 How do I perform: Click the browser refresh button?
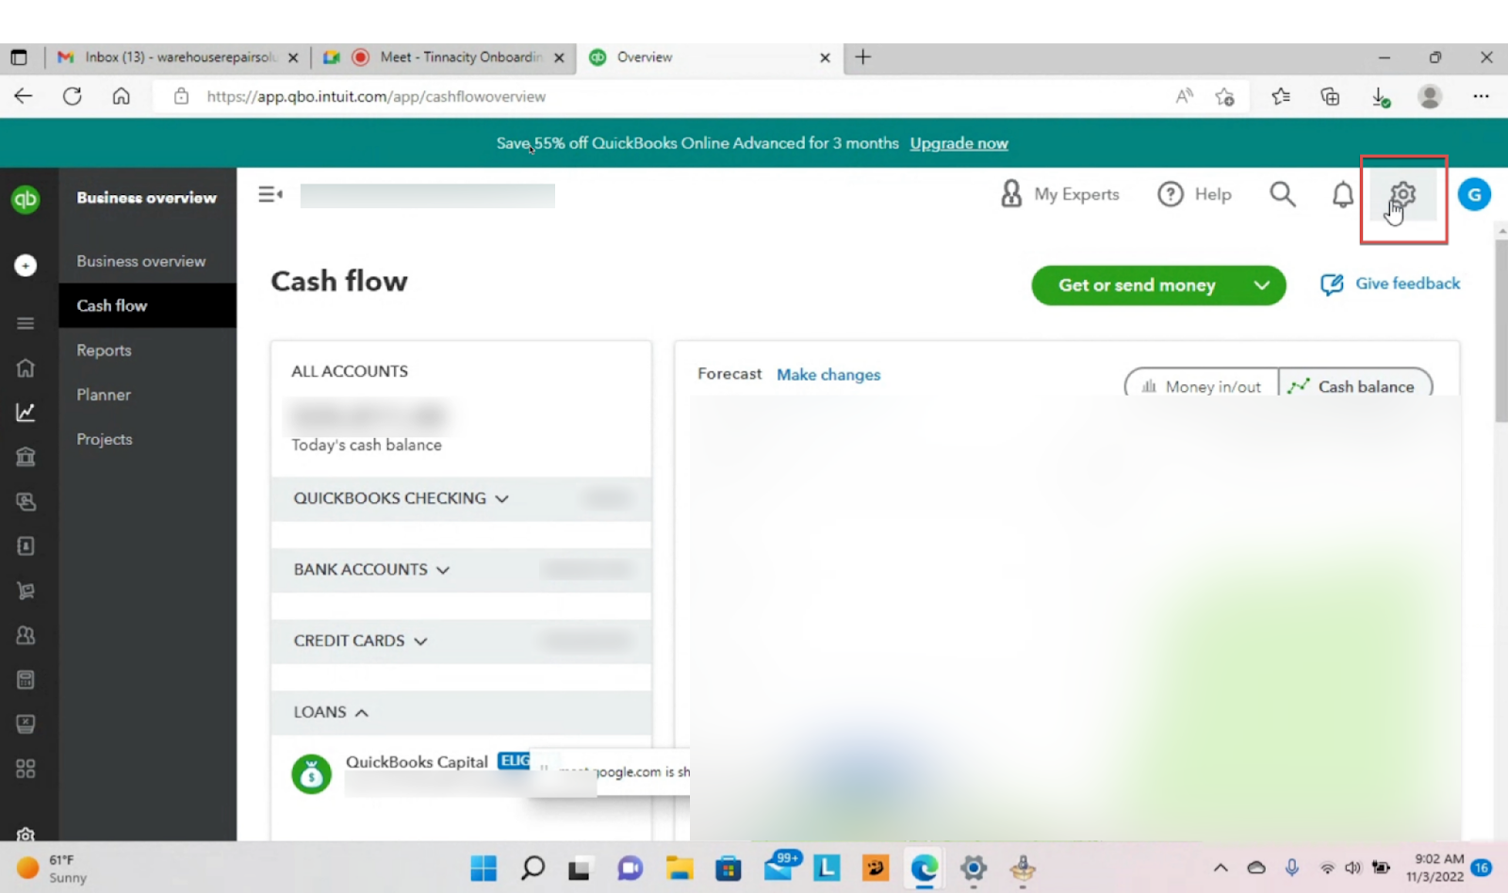73,96
